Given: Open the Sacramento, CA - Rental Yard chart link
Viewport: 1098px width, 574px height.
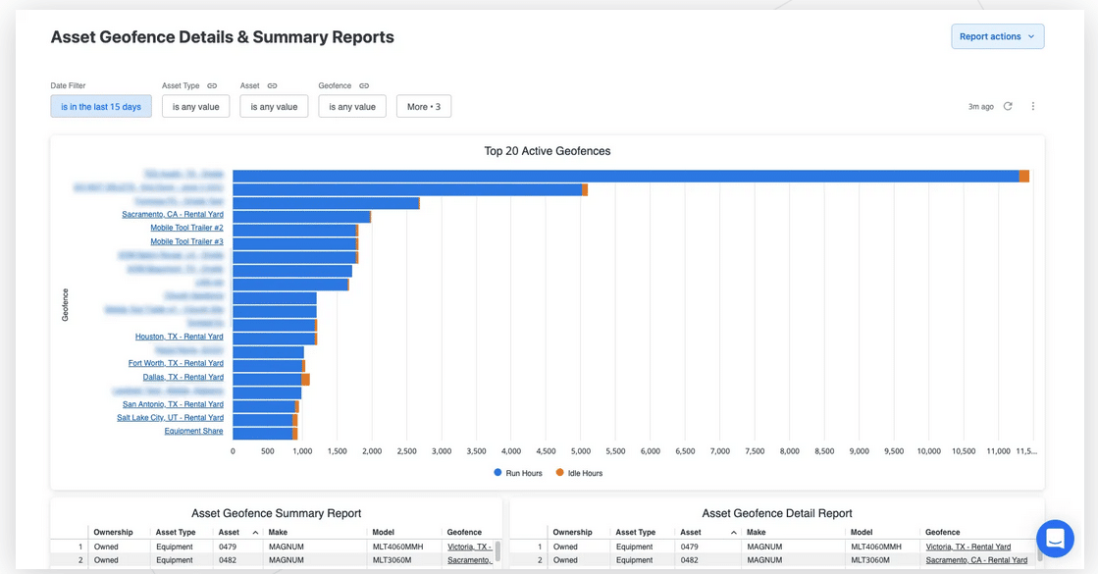Looking at the screenshot, I should tap(173, 214).
